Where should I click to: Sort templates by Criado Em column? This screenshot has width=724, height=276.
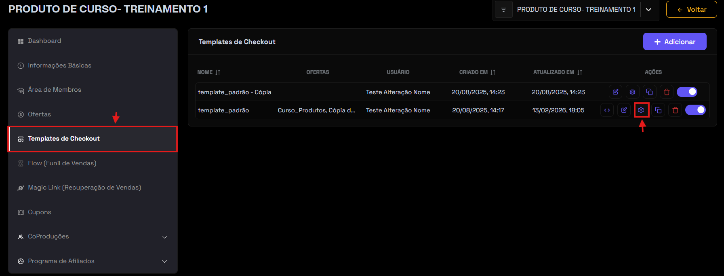(x=493, y=72)
